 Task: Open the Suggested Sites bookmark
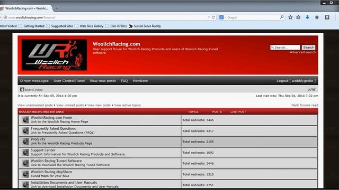(60, 26)
